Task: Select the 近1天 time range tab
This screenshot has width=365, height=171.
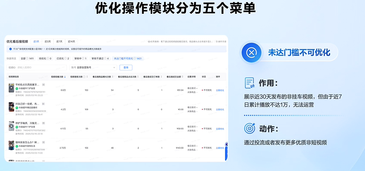Action: [x=36, y=41]
